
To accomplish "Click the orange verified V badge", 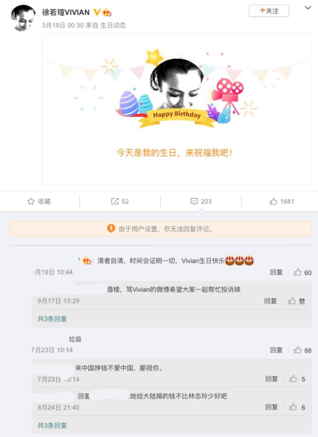I will click(x=97, y=12).
